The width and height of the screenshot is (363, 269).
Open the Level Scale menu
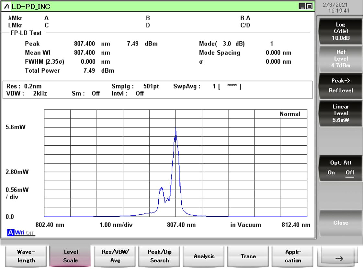point(70,256)
